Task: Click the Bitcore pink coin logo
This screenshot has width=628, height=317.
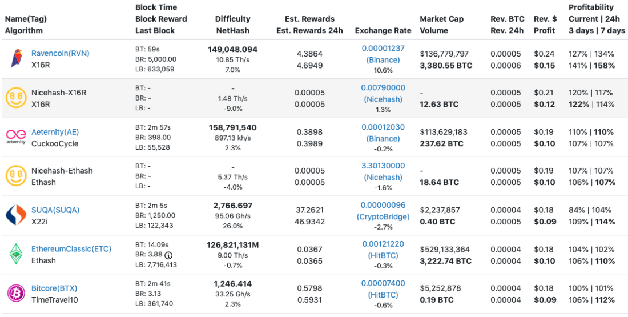Action: pos(16,293)
